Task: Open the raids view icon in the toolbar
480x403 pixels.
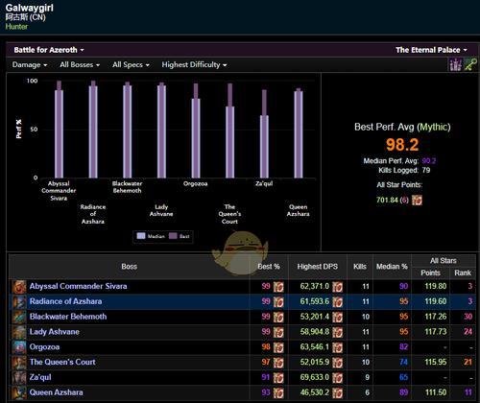Action: (455, 64)
